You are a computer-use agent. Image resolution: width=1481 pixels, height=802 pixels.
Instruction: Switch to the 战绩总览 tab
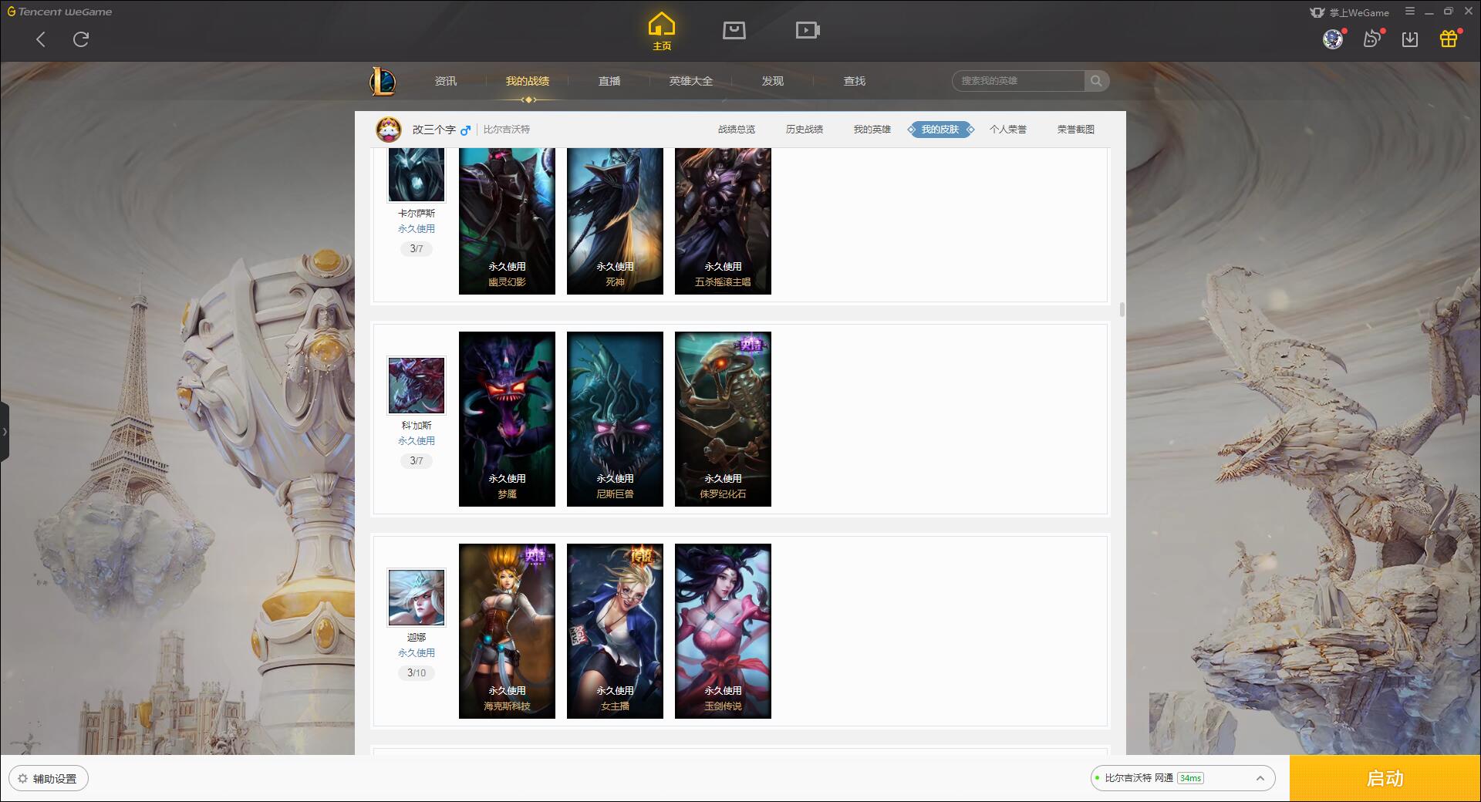[x=737, y=130]
